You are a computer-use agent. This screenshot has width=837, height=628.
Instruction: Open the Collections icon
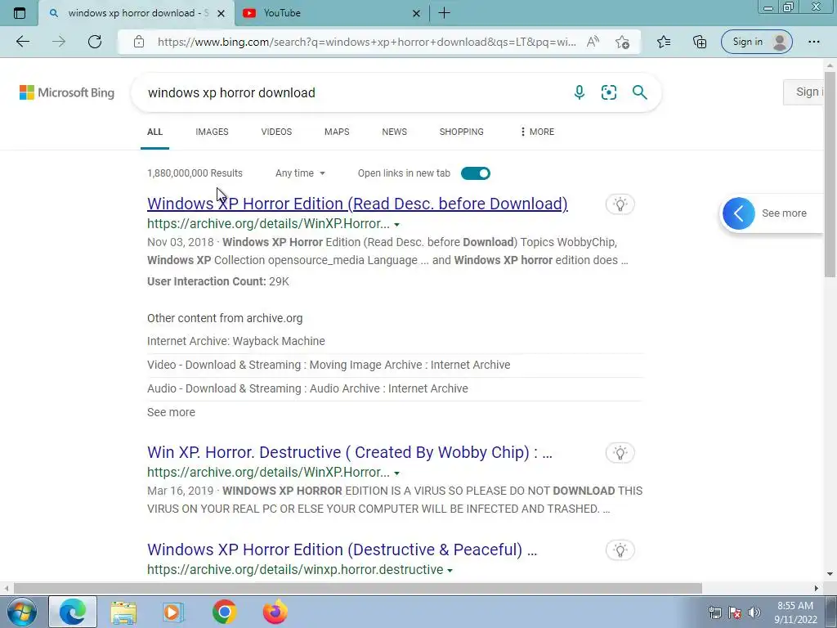pos(700,42)
